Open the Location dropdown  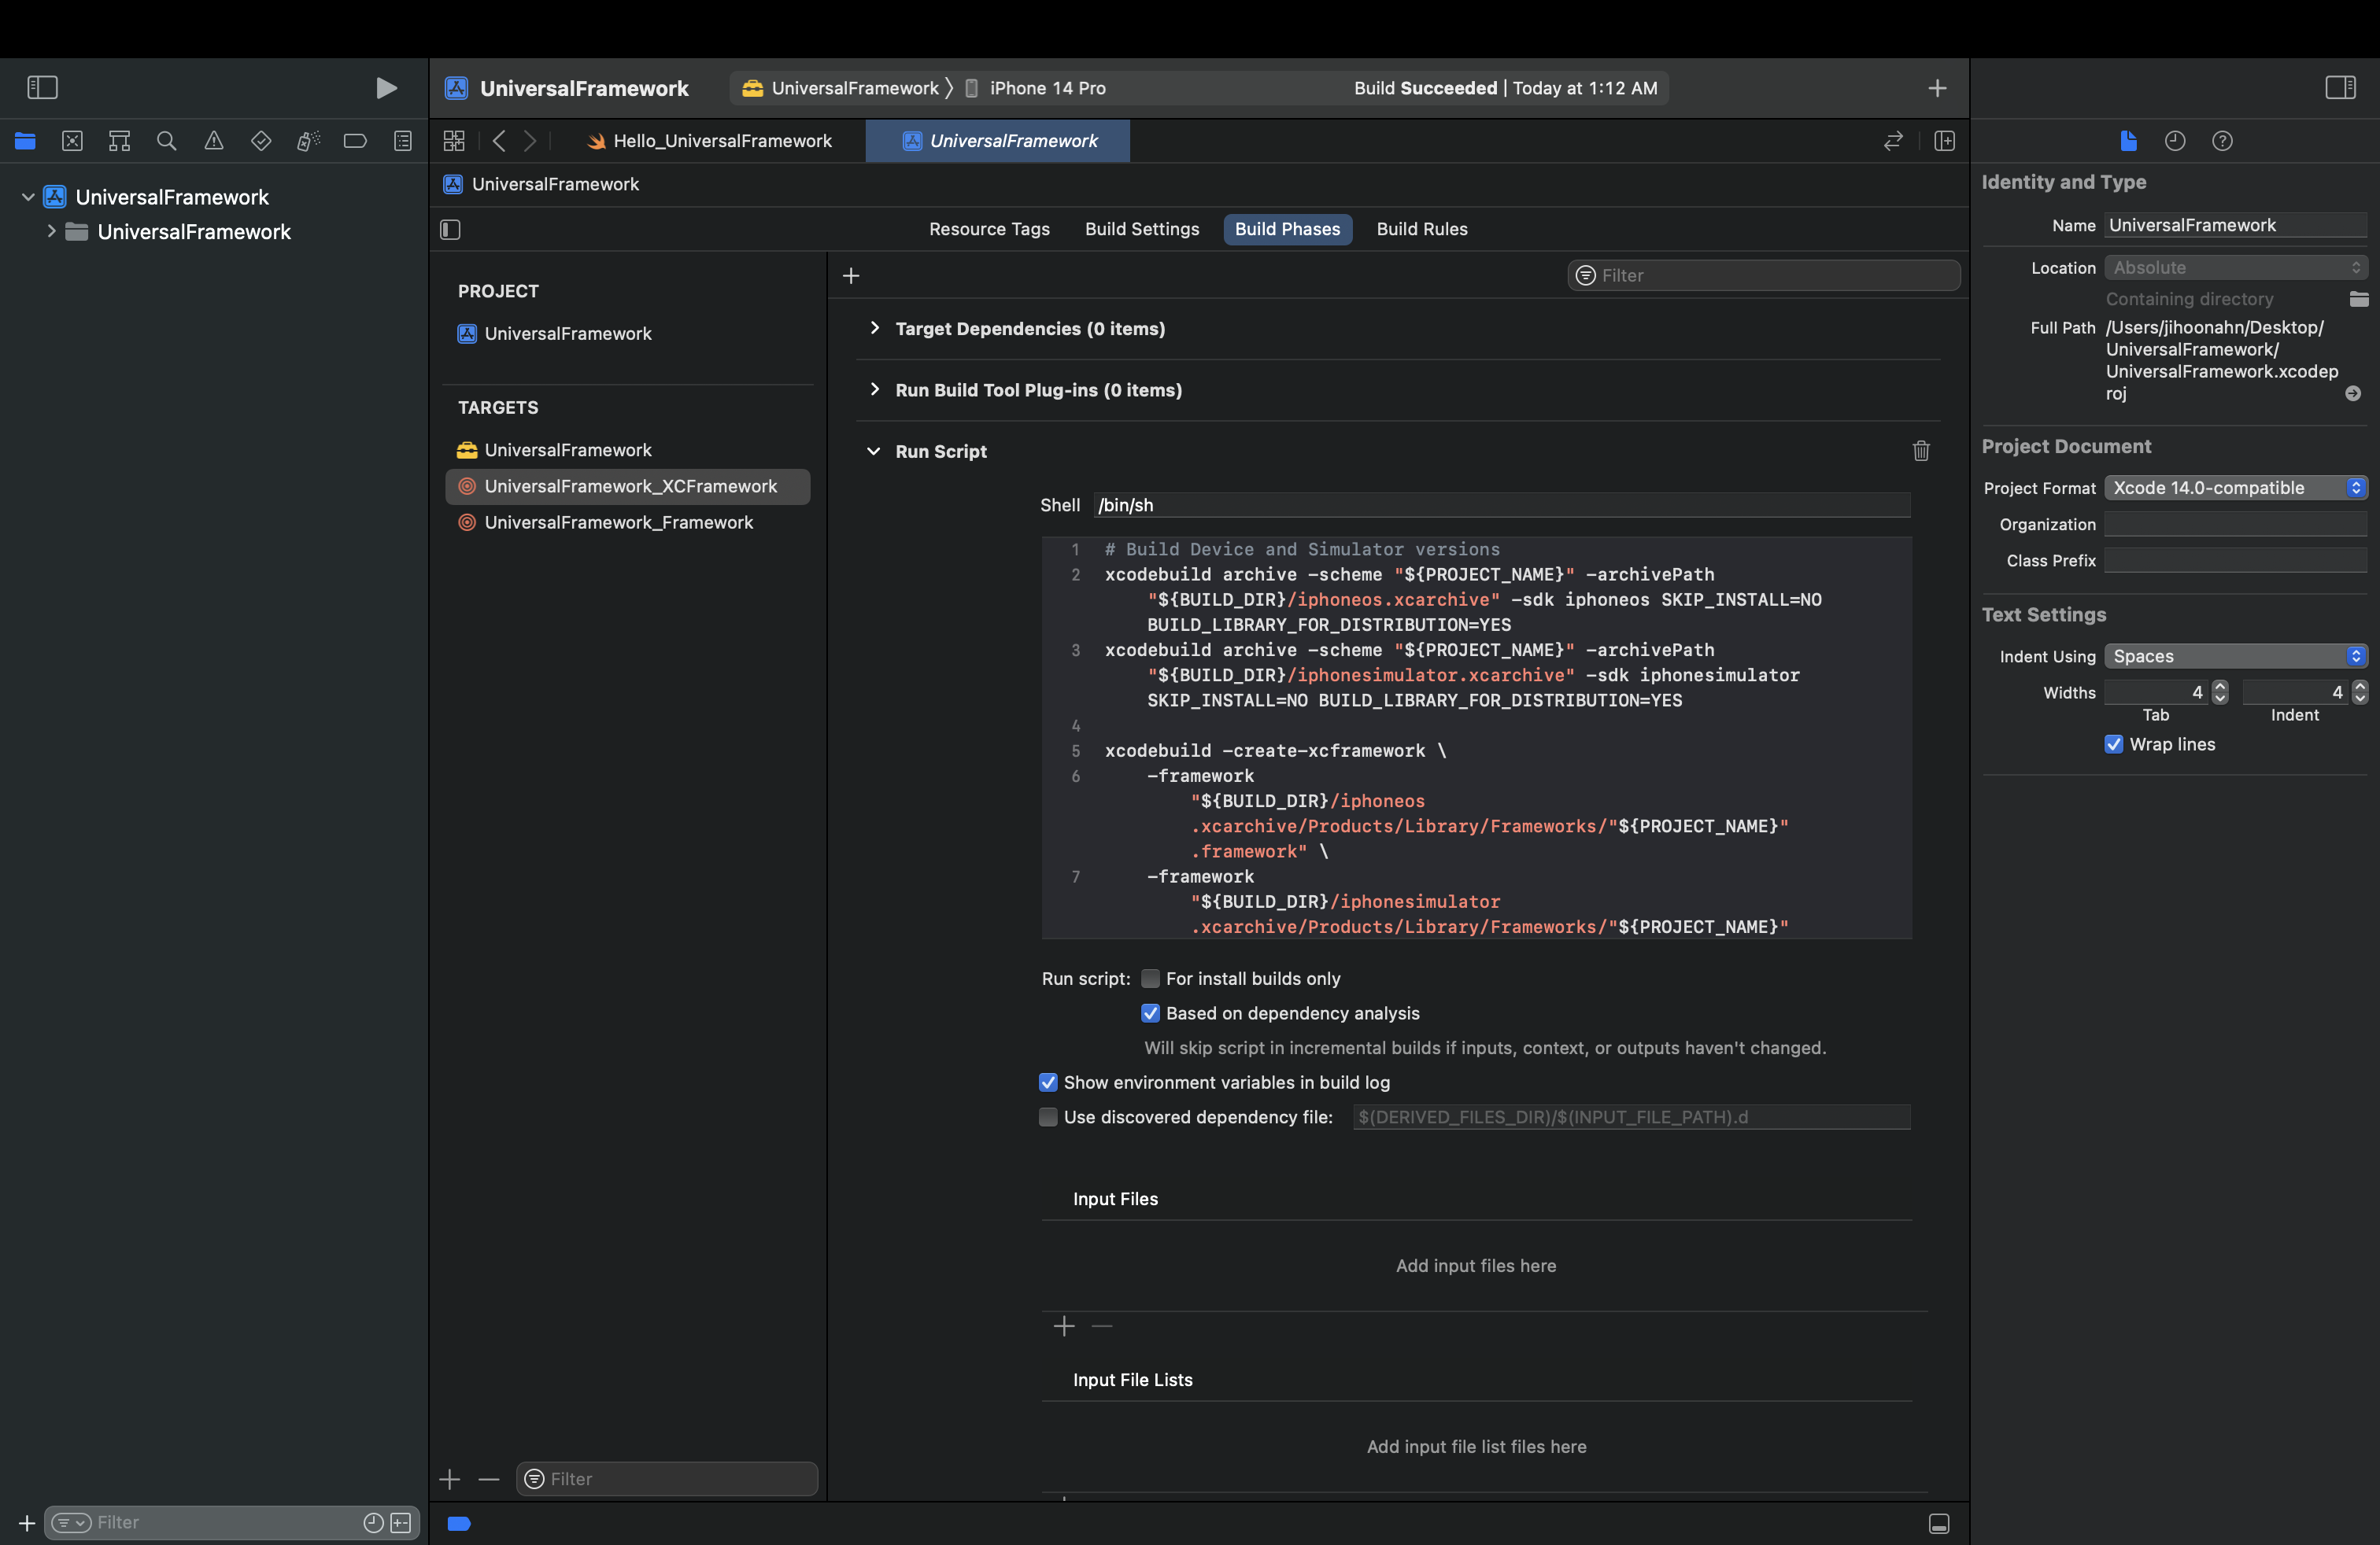2236,267
